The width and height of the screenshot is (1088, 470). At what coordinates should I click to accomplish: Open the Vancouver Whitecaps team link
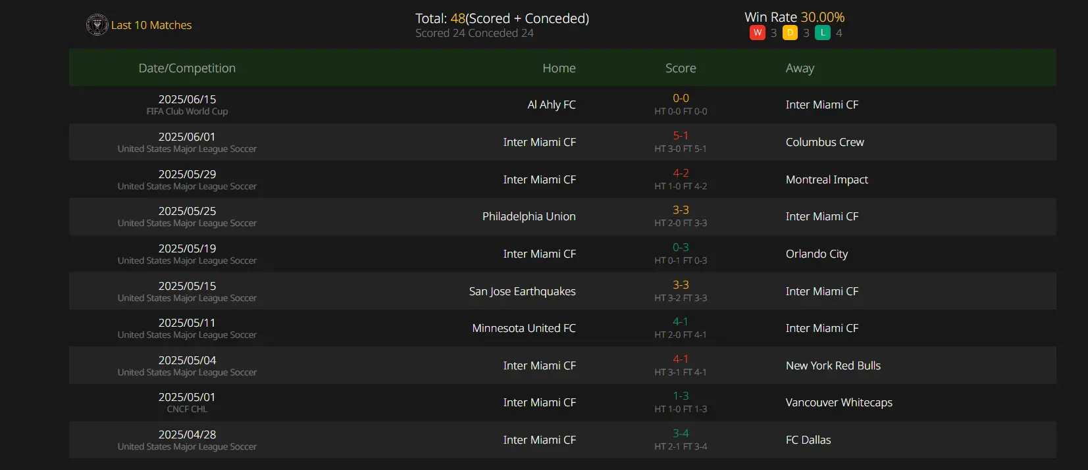pyautogui.click(x=839, y=402)
